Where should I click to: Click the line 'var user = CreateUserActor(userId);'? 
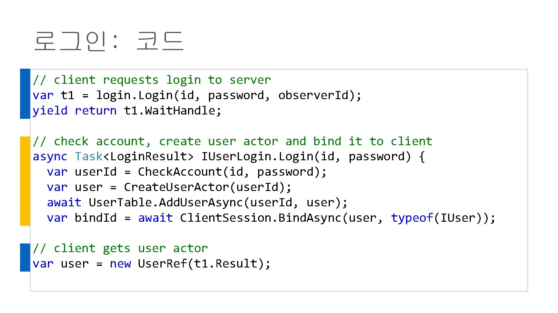(x=169, y=188)
